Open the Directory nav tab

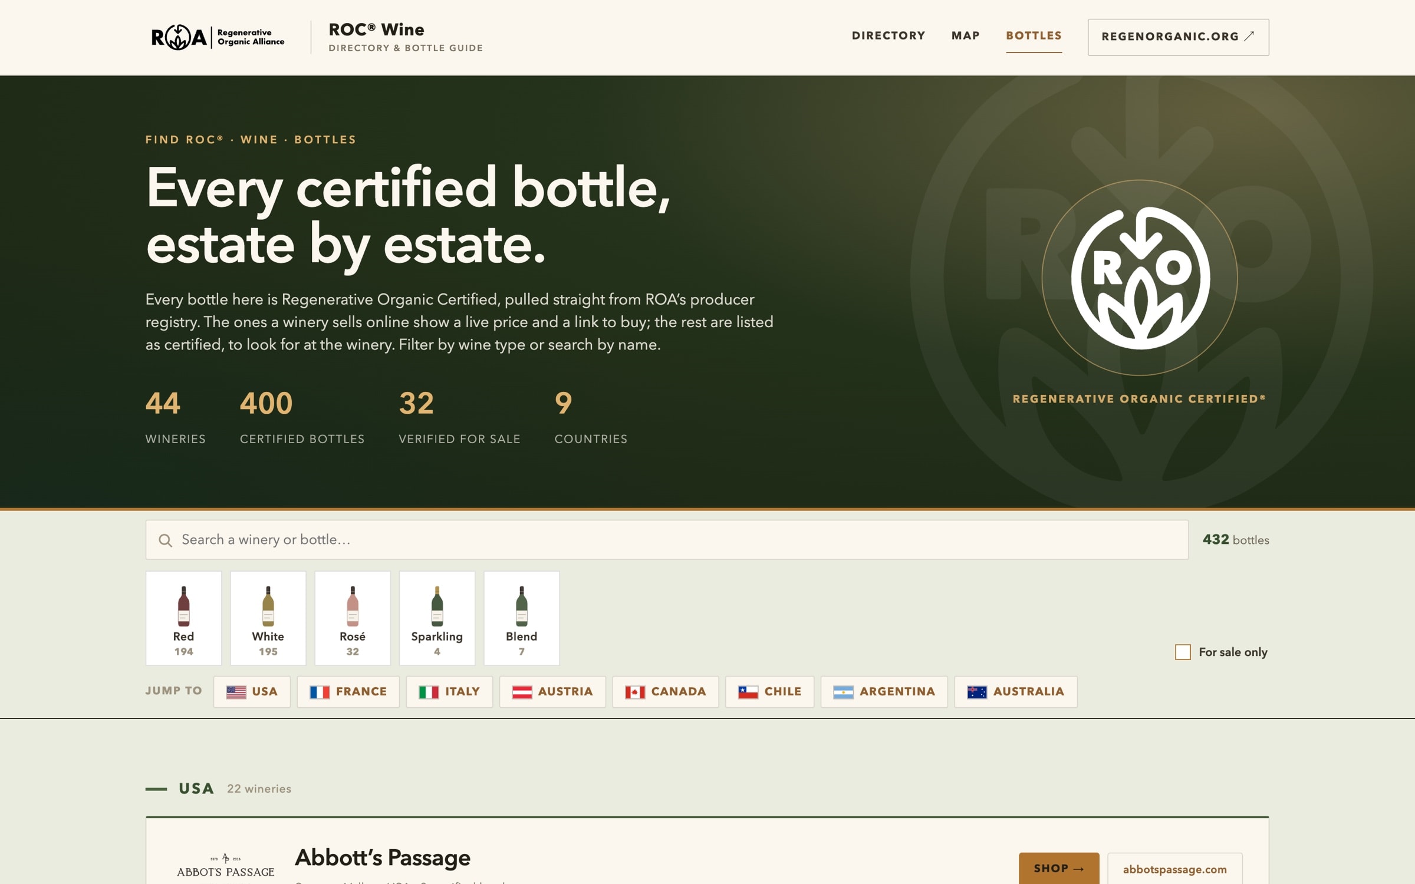click(x=888, y=35)
